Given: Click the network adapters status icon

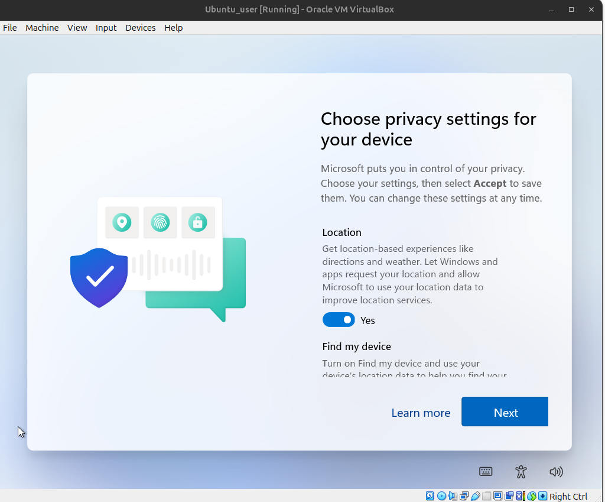Looking at the screenshot, I should click(x=464, y=496).
